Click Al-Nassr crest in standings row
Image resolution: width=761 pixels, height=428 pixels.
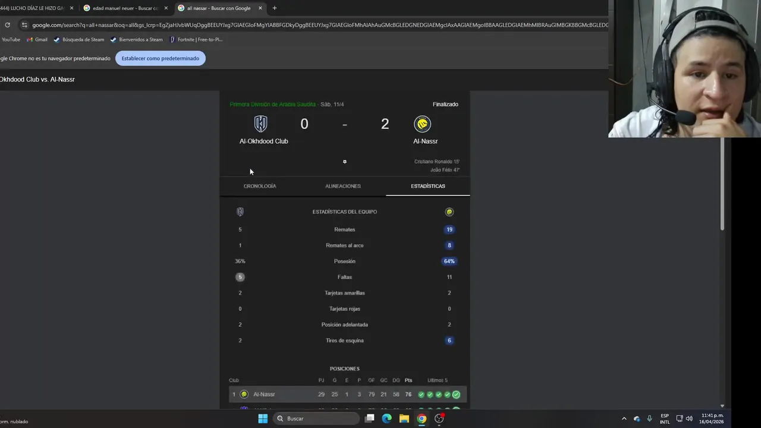point(244,395)
